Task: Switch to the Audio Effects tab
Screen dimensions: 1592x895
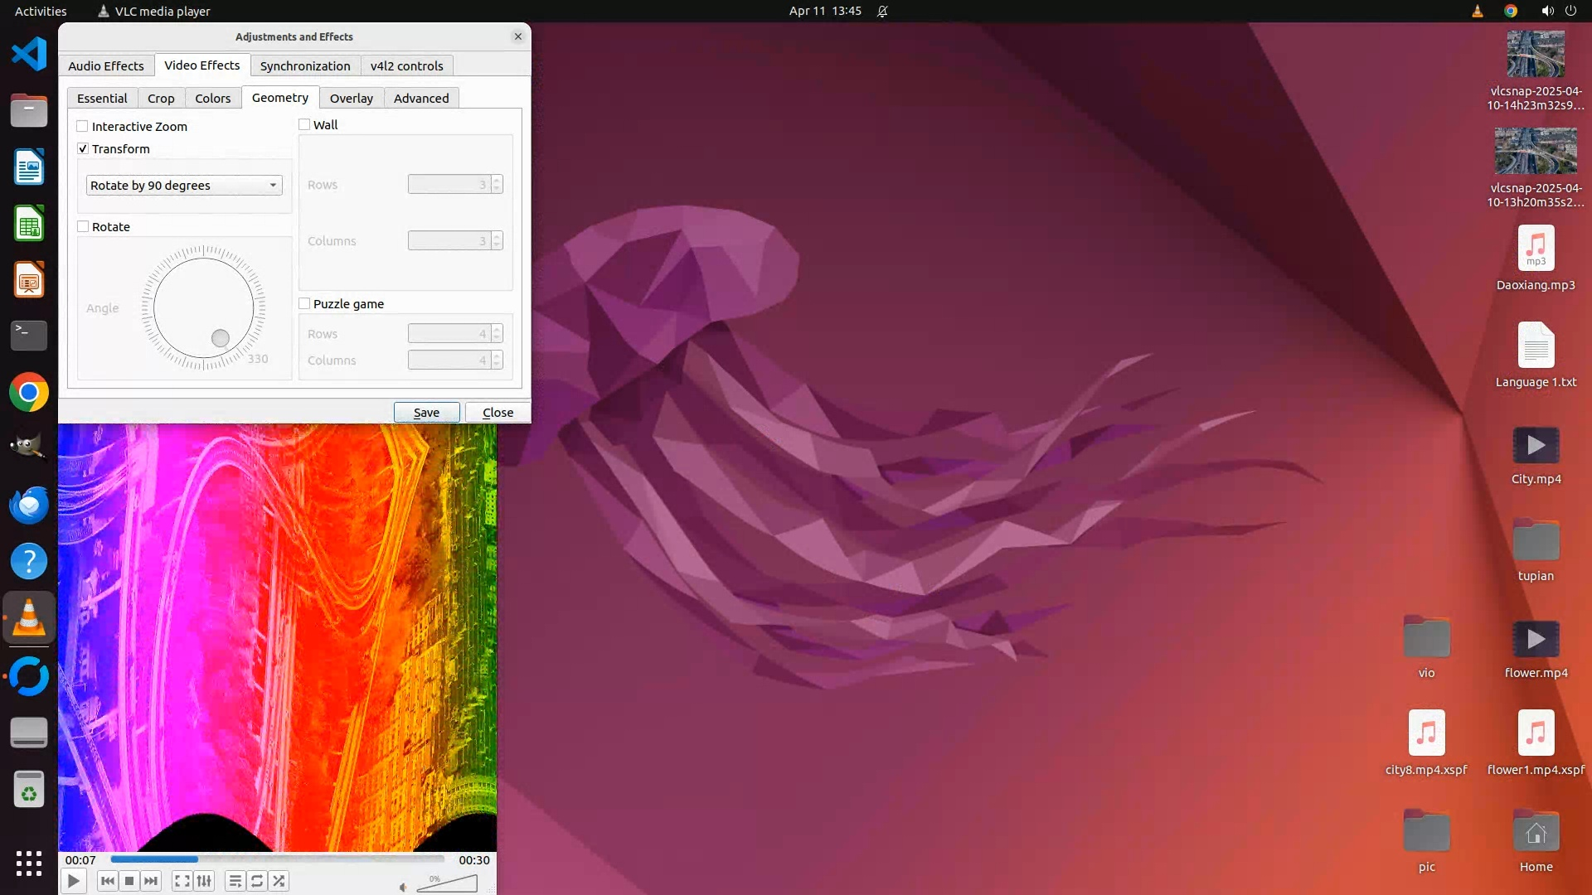Action: (x=106, y=66)
